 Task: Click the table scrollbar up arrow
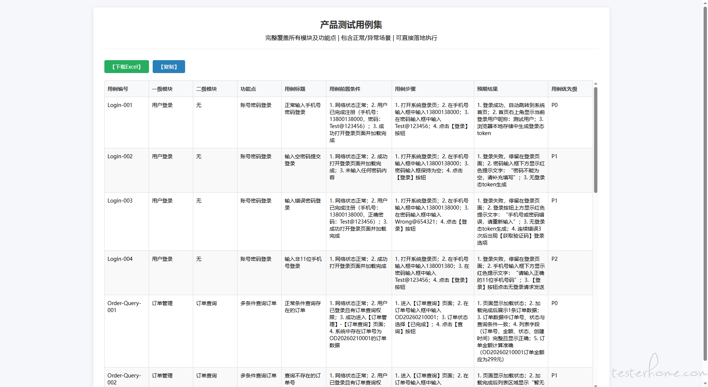click(x=595, y=84)
